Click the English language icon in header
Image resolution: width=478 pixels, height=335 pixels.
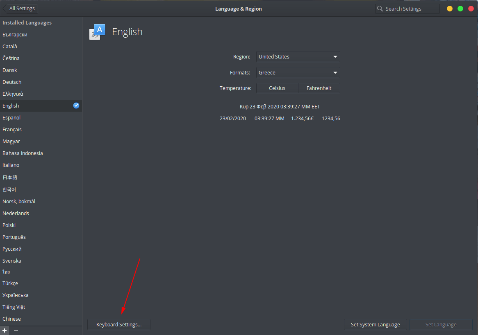point(98,32)
